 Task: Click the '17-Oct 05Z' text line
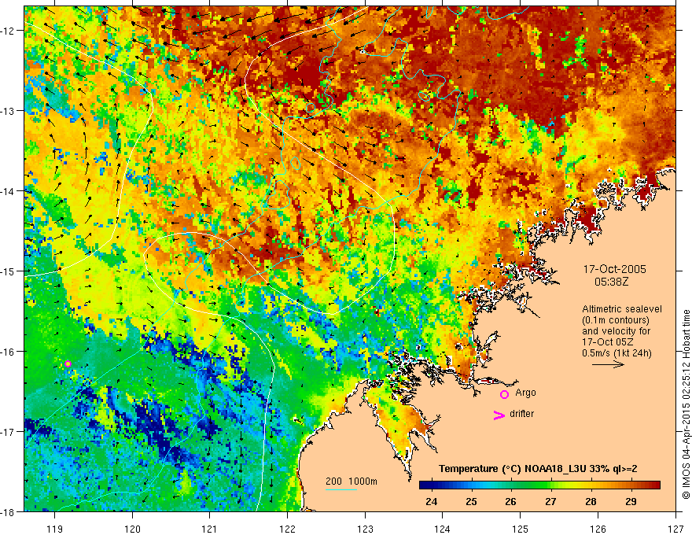[x=605, y=342]
